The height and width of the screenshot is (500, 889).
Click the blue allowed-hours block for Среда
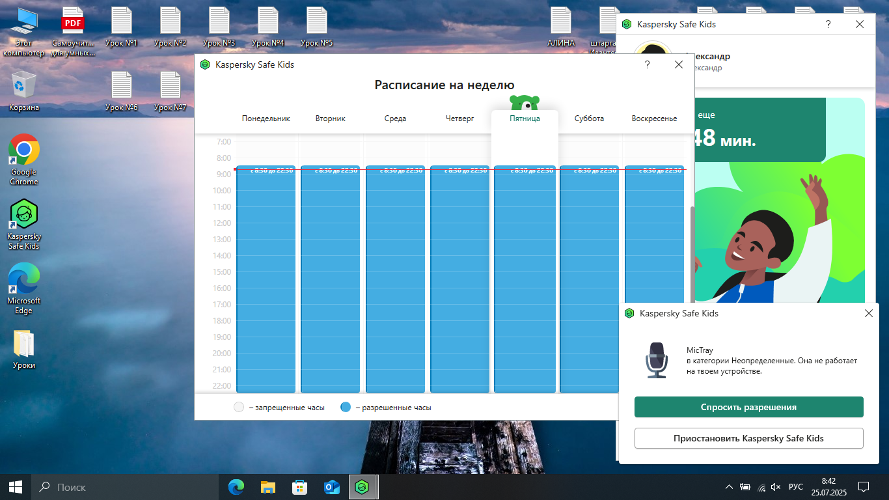pyautogui.click(x=395, y=280)
